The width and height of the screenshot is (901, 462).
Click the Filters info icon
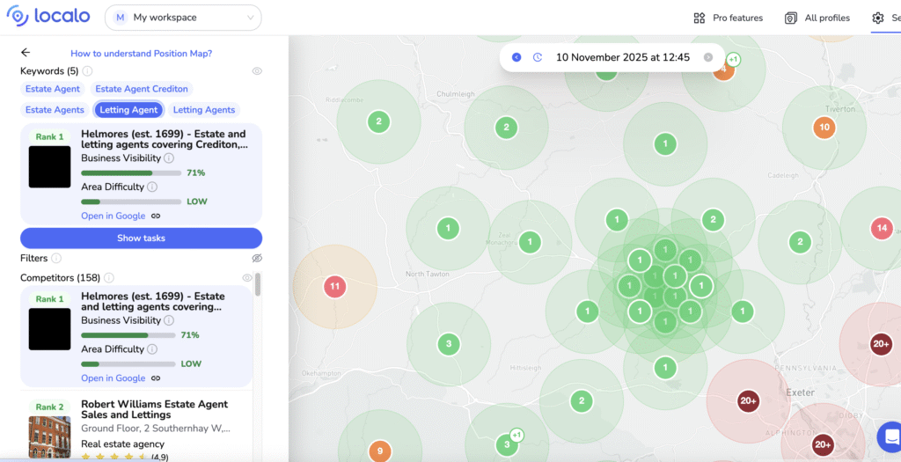click(x=56, y=259)
